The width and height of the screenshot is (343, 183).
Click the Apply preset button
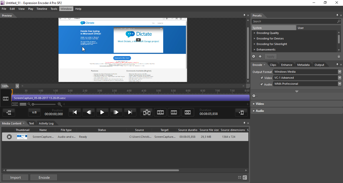270,57
